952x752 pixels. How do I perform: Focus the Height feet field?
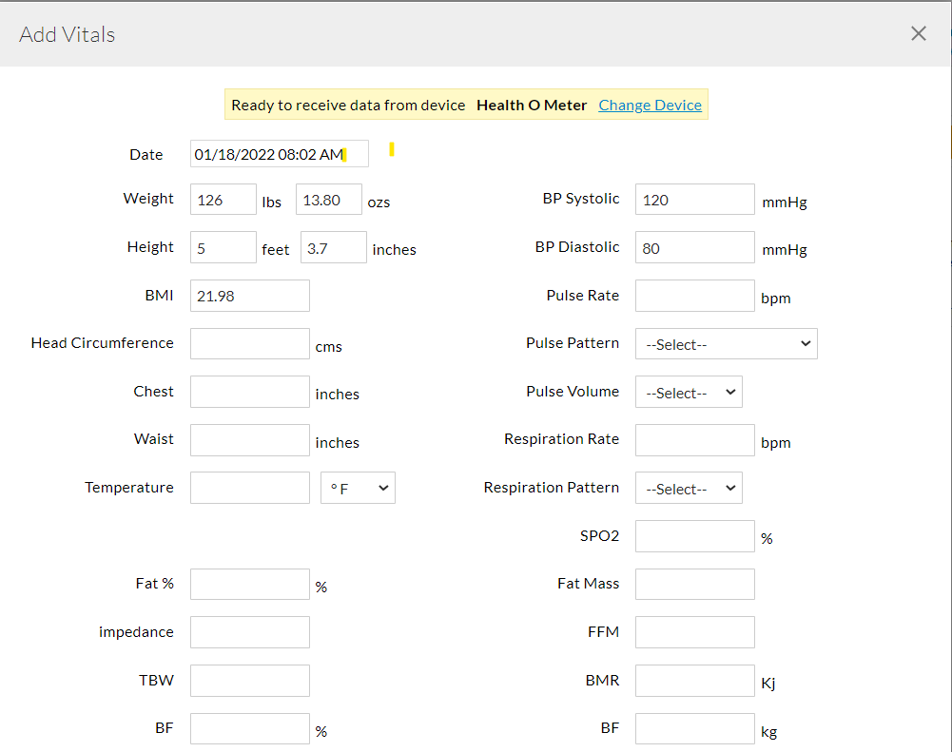coord(223,248)
